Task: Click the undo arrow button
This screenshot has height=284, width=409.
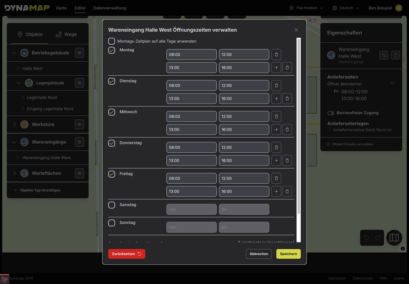Action: coord(366,238)
